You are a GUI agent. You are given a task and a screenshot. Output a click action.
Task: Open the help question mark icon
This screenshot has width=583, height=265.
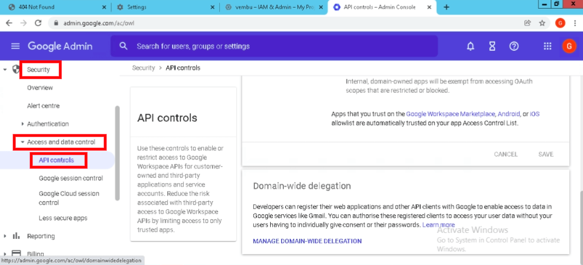pos(514,46)
